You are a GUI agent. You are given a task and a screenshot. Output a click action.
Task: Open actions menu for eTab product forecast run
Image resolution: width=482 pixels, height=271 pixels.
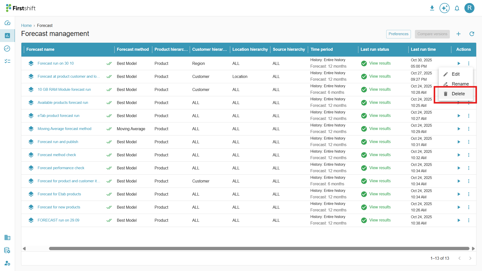[469, 116]
